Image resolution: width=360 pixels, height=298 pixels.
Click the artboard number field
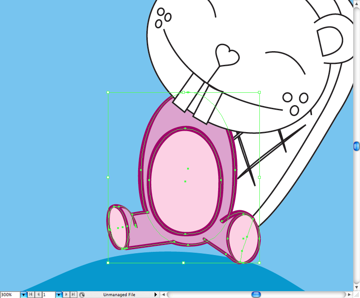48,295
